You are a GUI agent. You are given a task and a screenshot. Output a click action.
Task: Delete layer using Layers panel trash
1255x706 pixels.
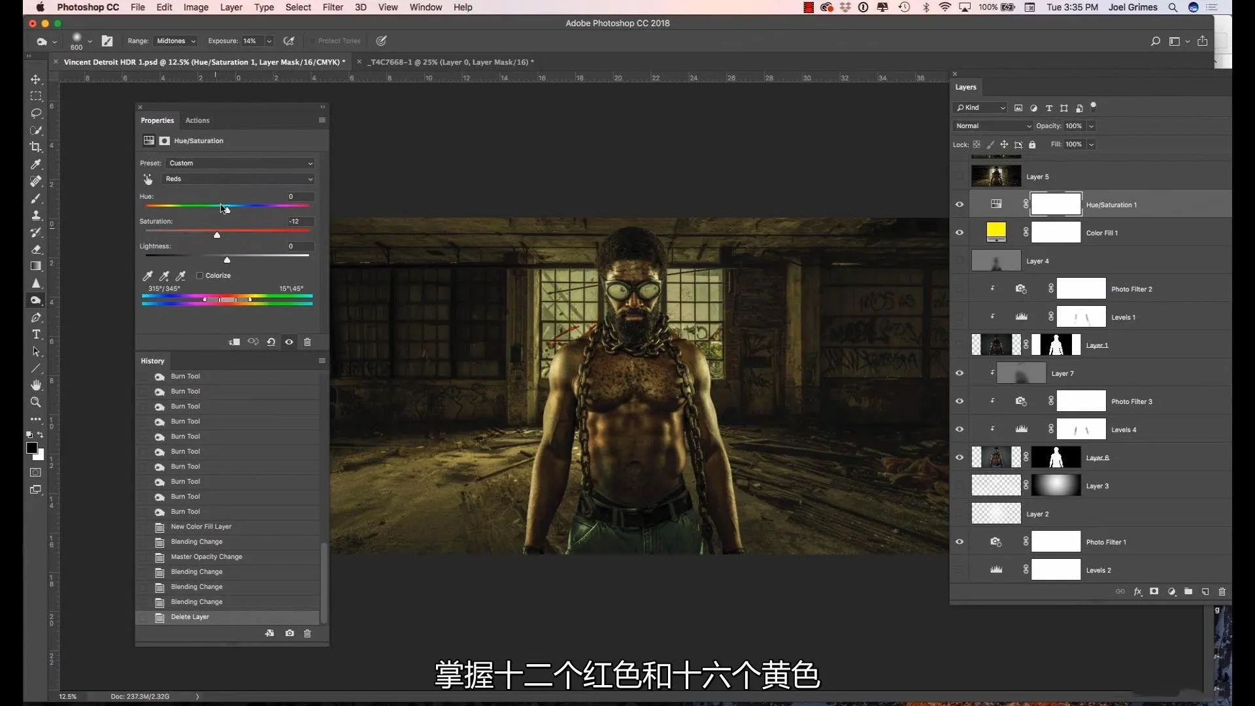tap(1222, 592)
